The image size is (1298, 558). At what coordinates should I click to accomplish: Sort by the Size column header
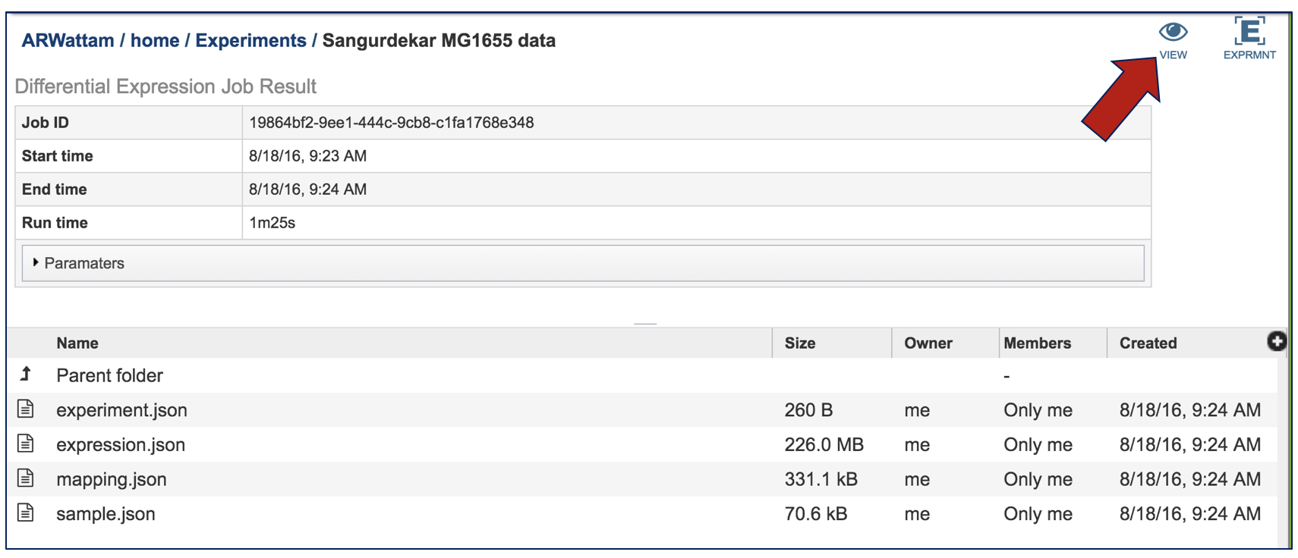[x=799, y=343]
